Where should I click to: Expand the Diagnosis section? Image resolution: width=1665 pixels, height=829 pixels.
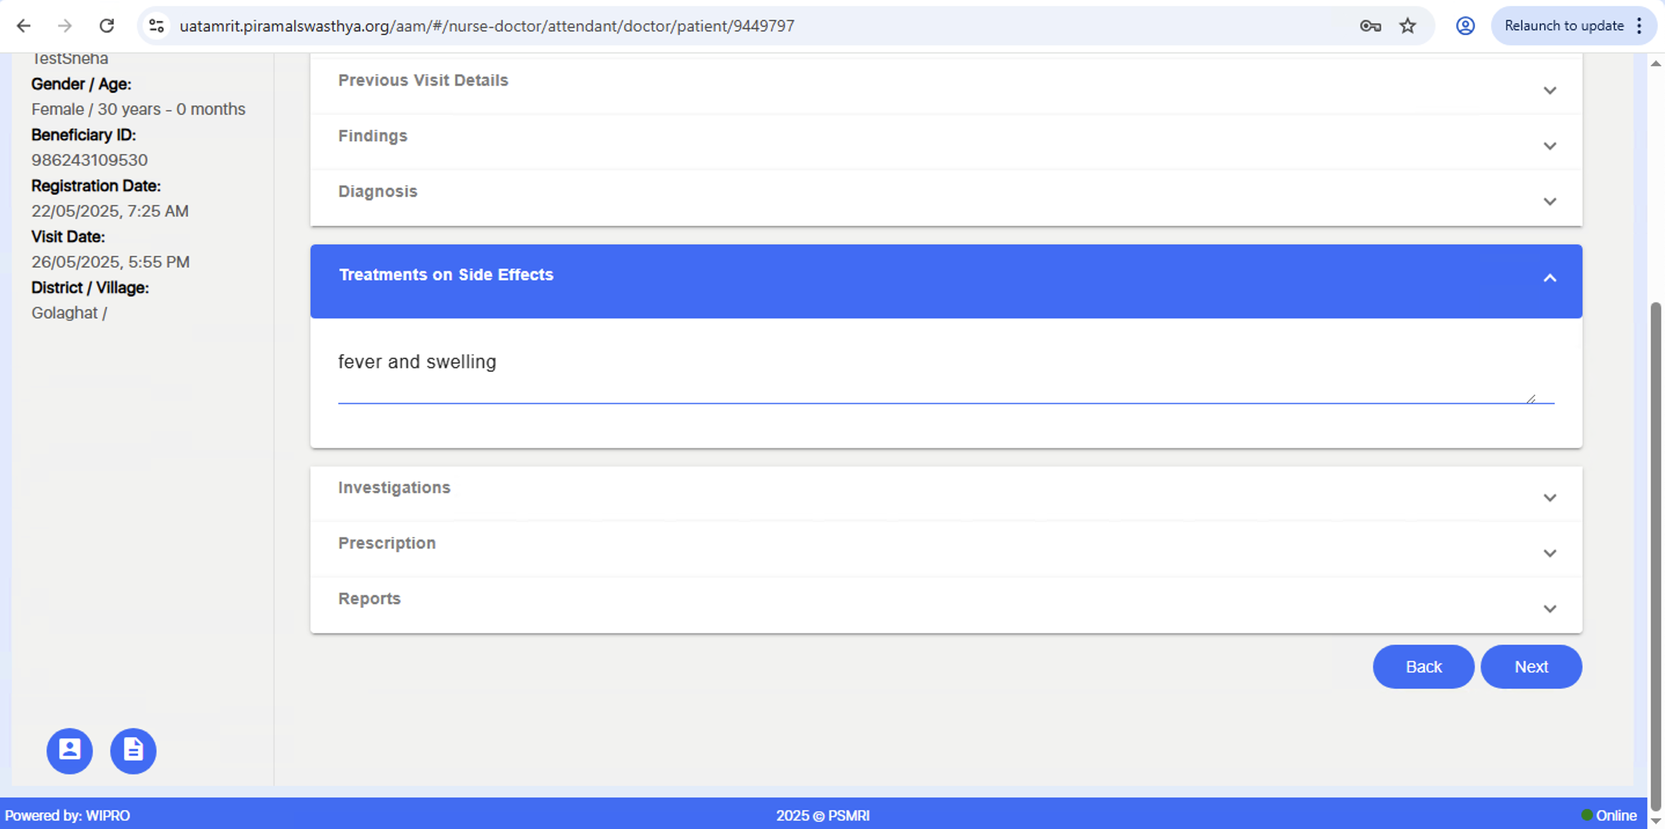tap(946, 198)
